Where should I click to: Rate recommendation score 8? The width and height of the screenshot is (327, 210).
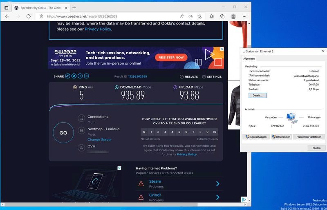(200, 132)
